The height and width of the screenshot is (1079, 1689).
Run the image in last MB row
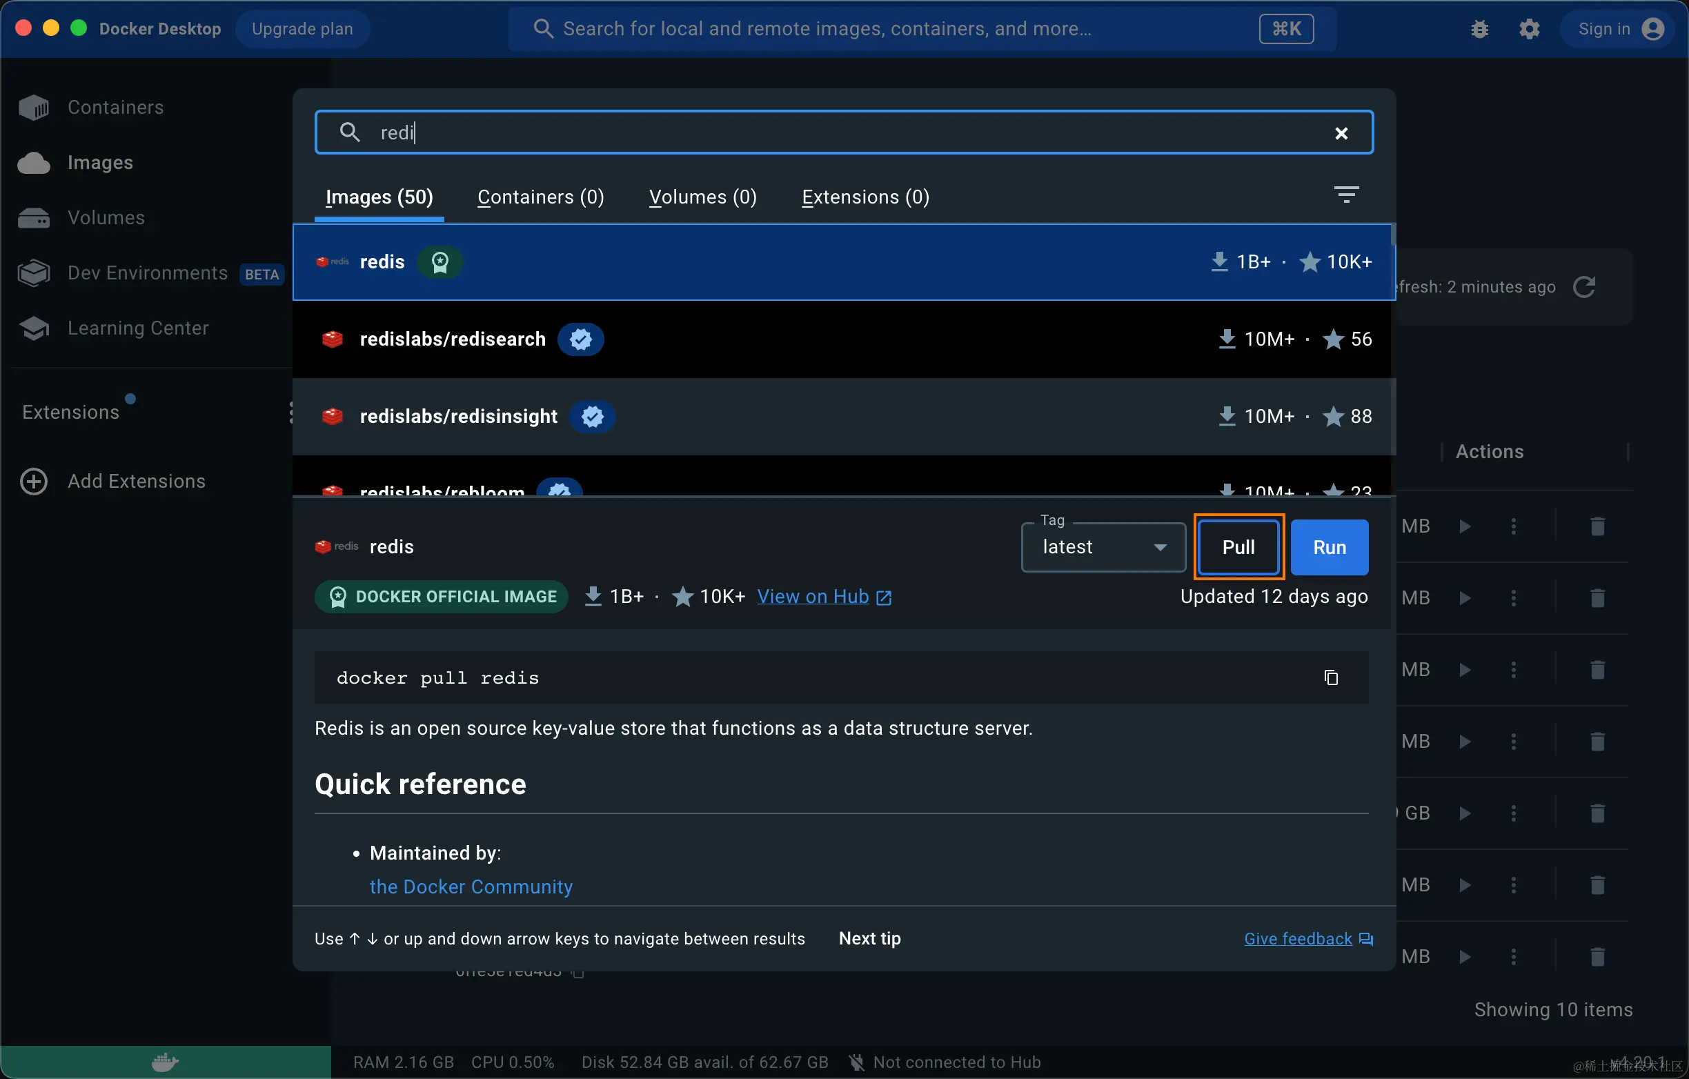[x=1465, y=957]
